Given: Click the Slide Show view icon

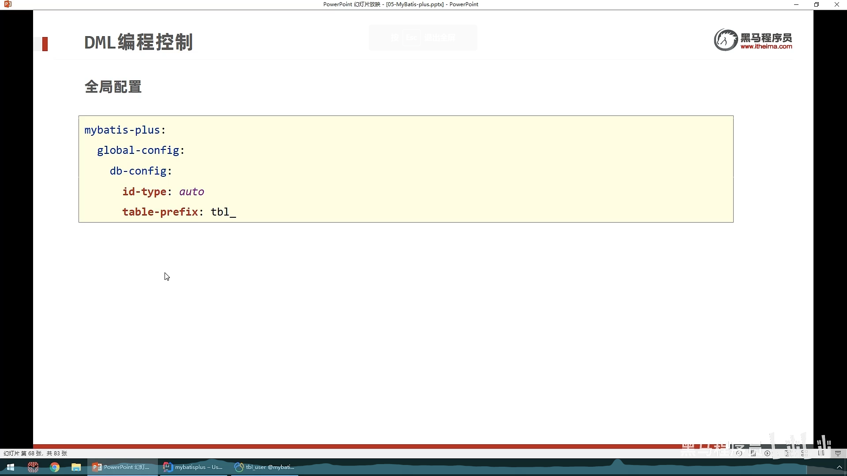Looking at the screenshot, I should coord(838,453).
